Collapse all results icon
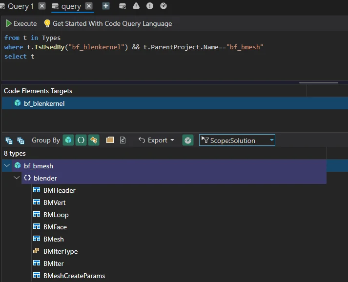 9,141
